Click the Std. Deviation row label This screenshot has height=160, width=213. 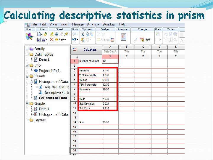tap(87, 104)
